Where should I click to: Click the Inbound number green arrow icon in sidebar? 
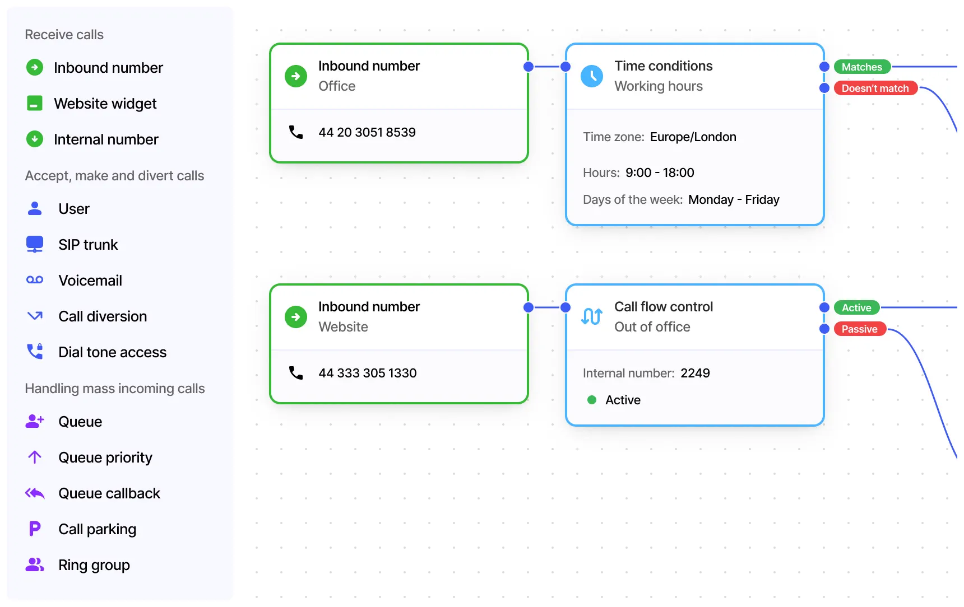coord(35,68)
